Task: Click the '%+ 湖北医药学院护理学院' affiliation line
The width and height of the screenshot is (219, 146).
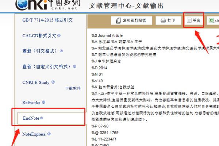Action: (x=155, y=48)
